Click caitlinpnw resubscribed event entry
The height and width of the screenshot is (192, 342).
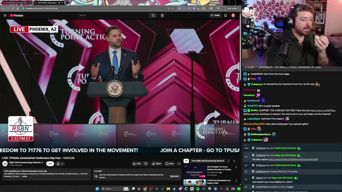(293, 171)
